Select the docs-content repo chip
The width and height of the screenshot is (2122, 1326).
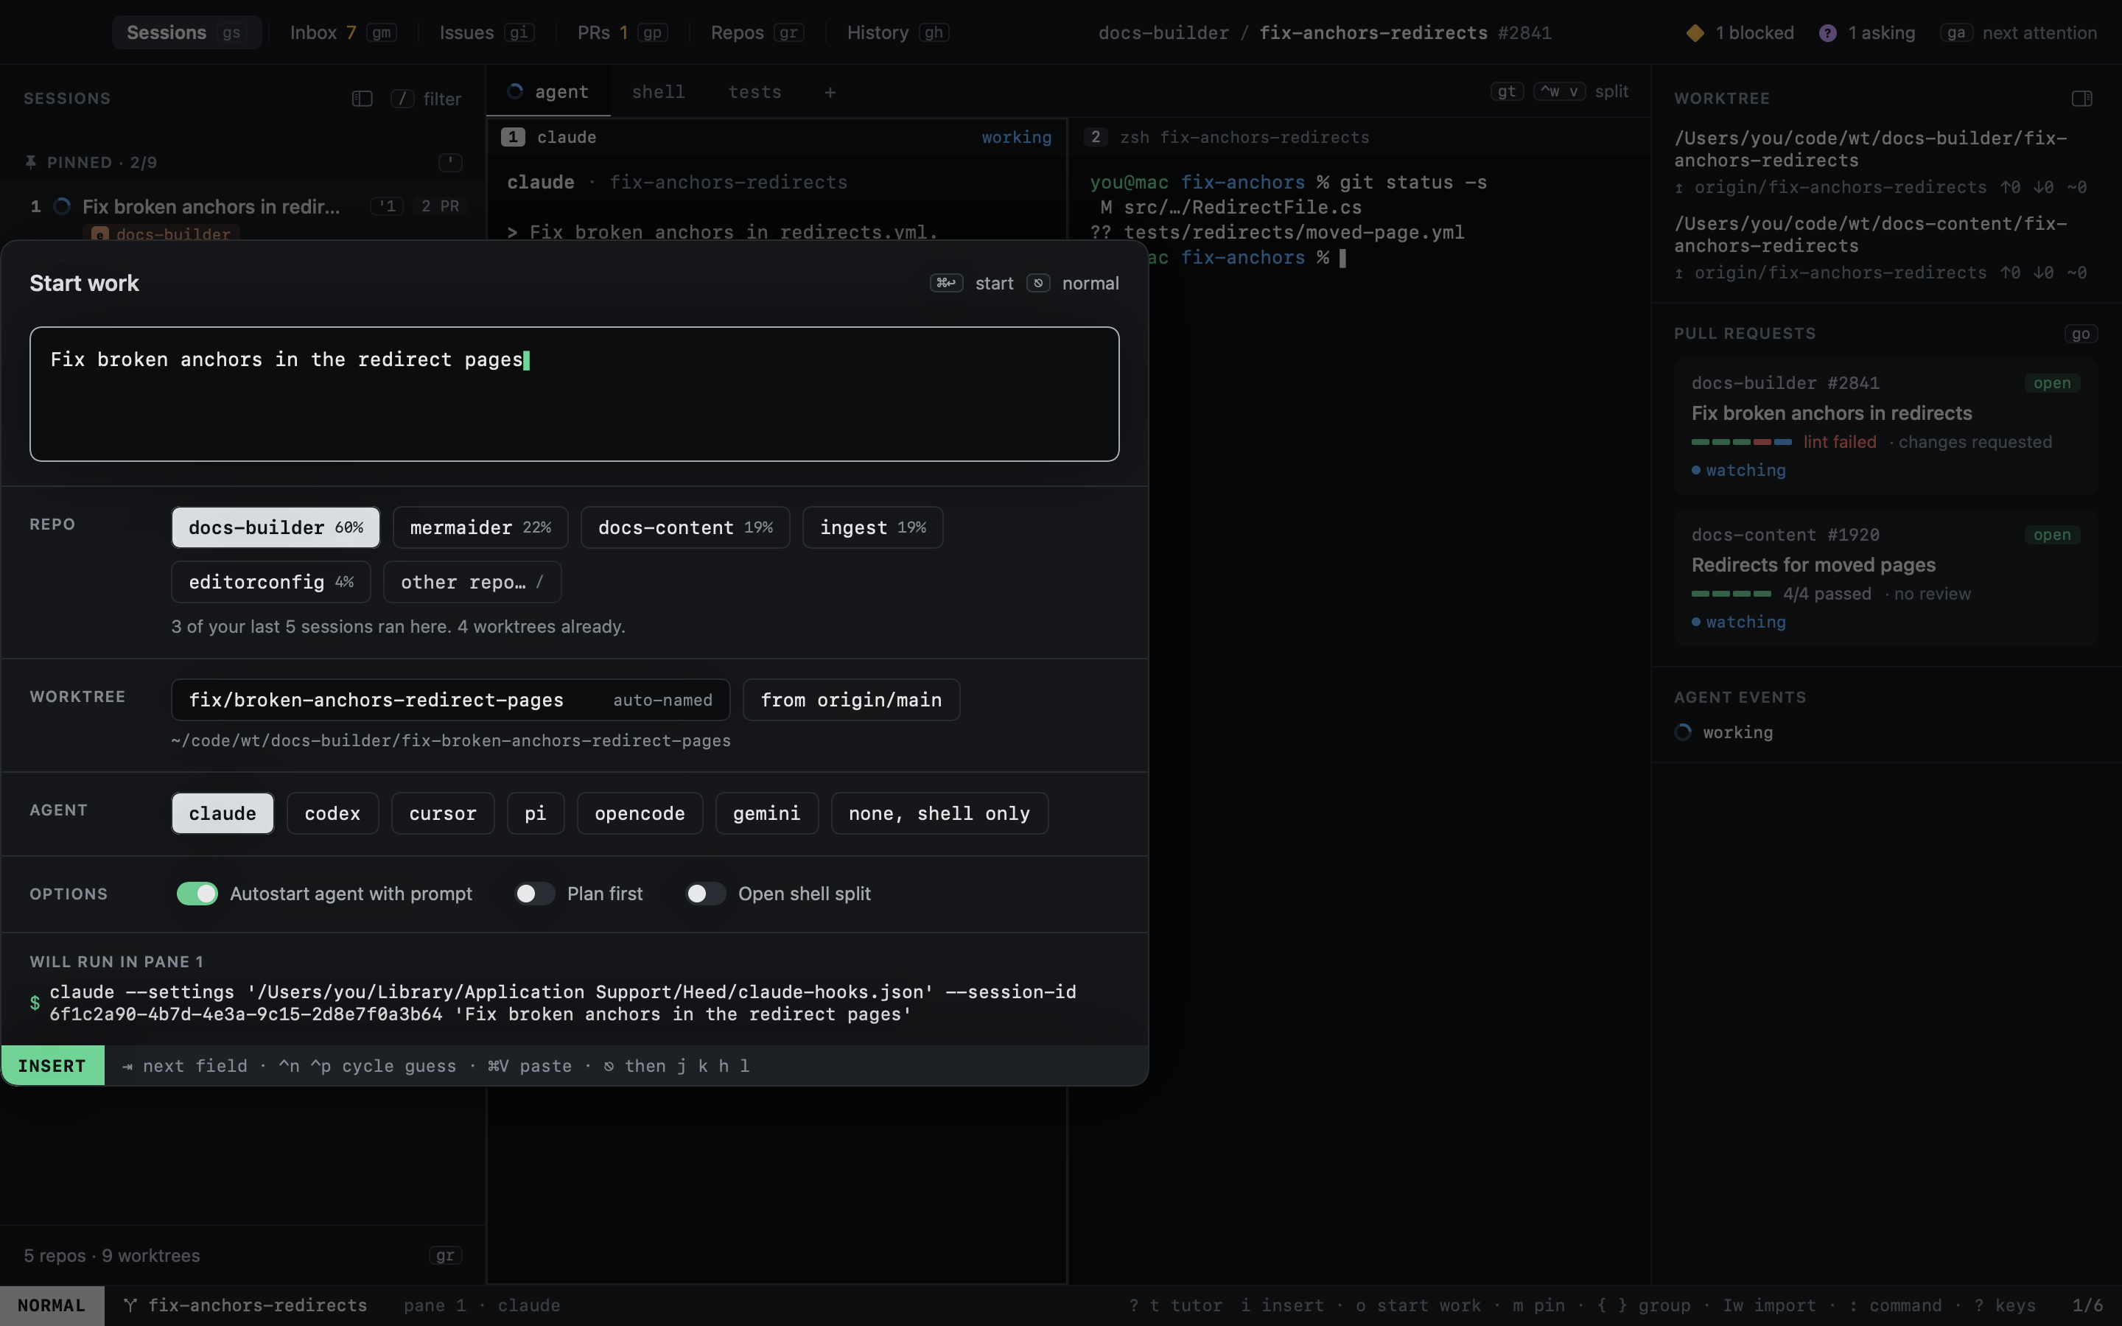[x=684, y=527]
